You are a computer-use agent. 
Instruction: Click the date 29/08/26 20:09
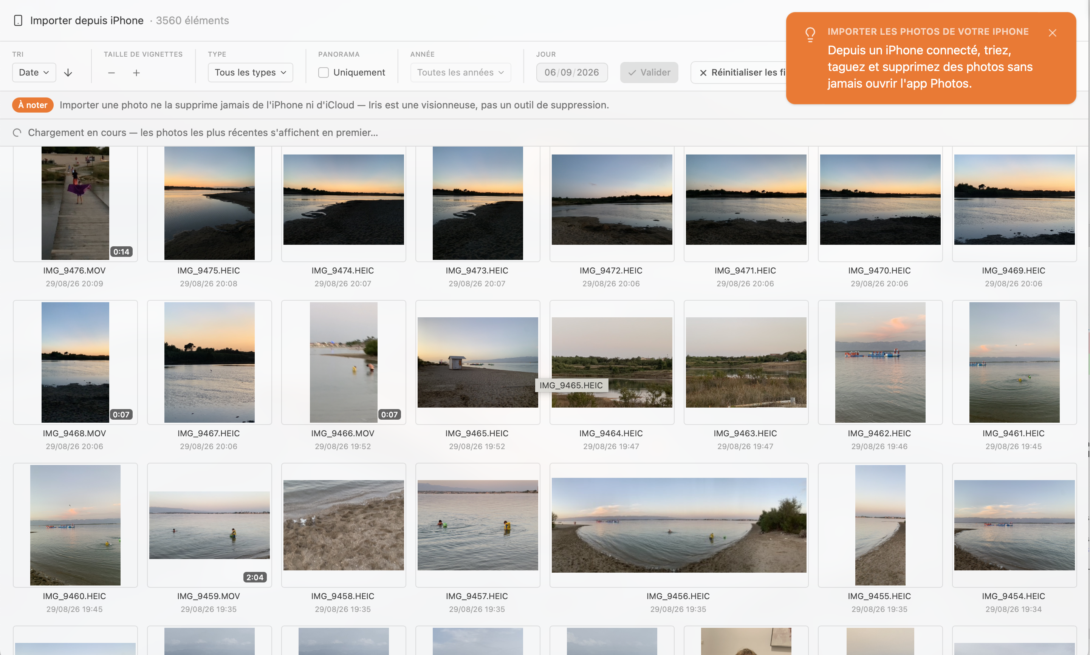click(74, 284)
